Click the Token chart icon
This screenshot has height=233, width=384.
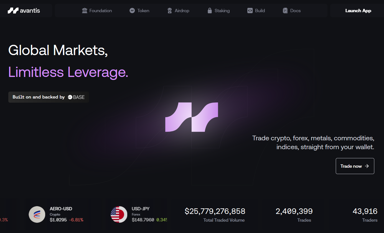132,11
